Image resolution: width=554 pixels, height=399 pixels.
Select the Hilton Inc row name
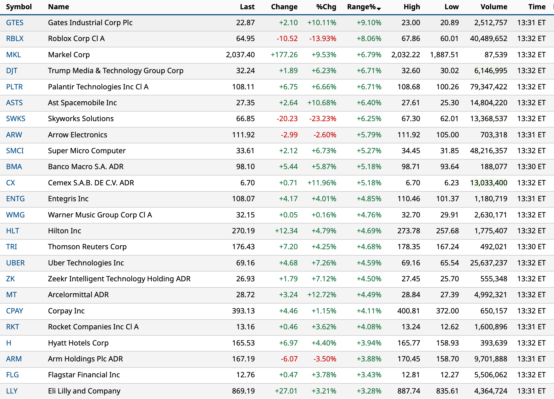64,231
